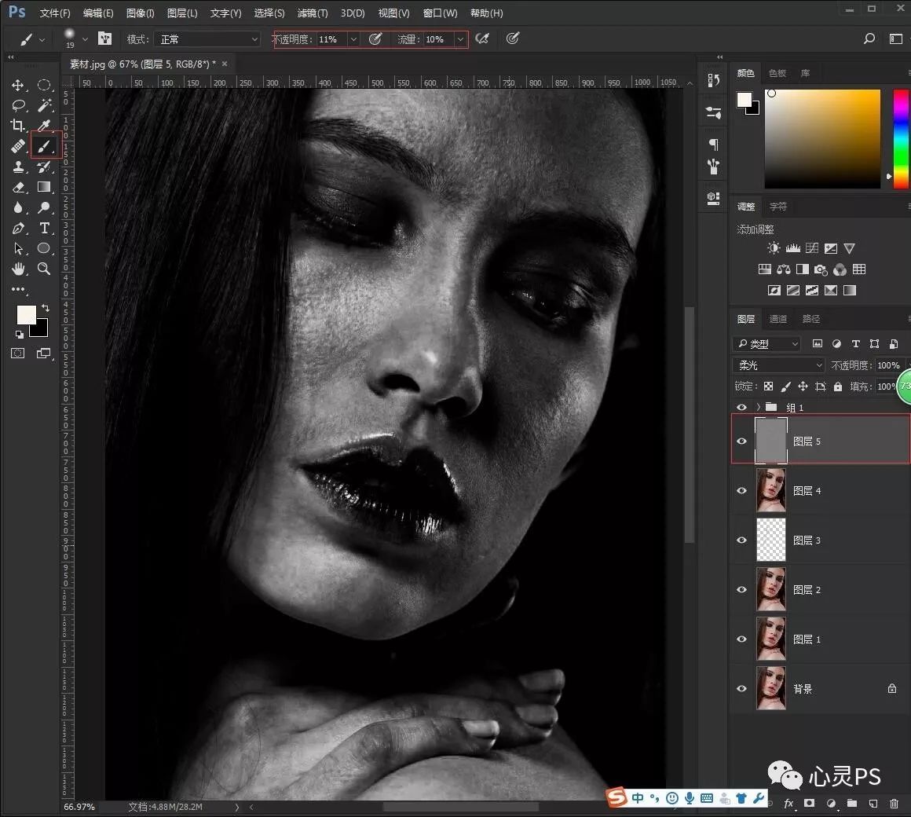Click the foreground color swatch in toolbox
The width and height of the screenshot is (911, 817).
(25, 314)
